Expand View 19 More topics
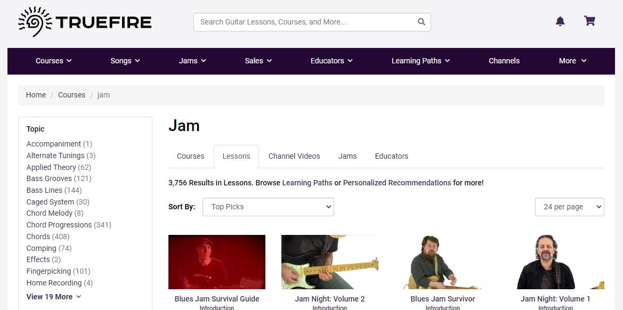623x310 pixels. (54, 297)
